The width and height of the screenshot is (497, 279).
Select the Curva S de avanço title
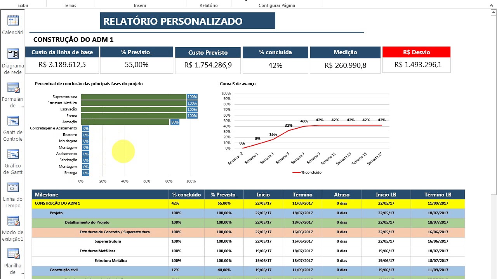pos(238,84)
